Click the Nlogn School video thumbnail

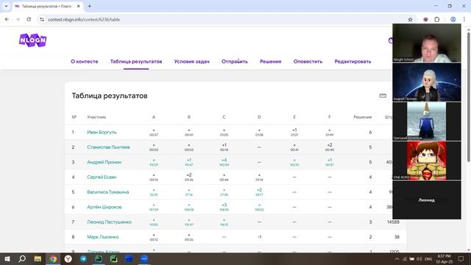click(x=427, y=43)
